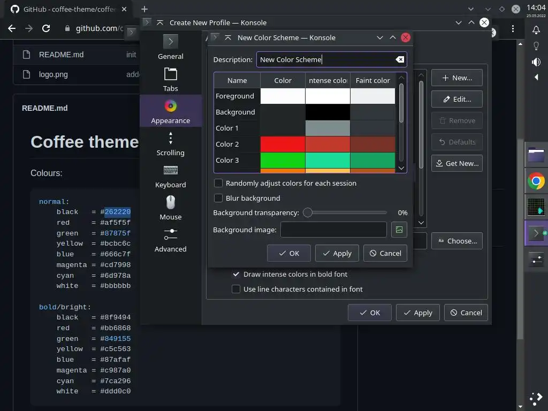Screen dimensions: 548x411
Task: Go forward in browser history
Action: coord(29,28)
